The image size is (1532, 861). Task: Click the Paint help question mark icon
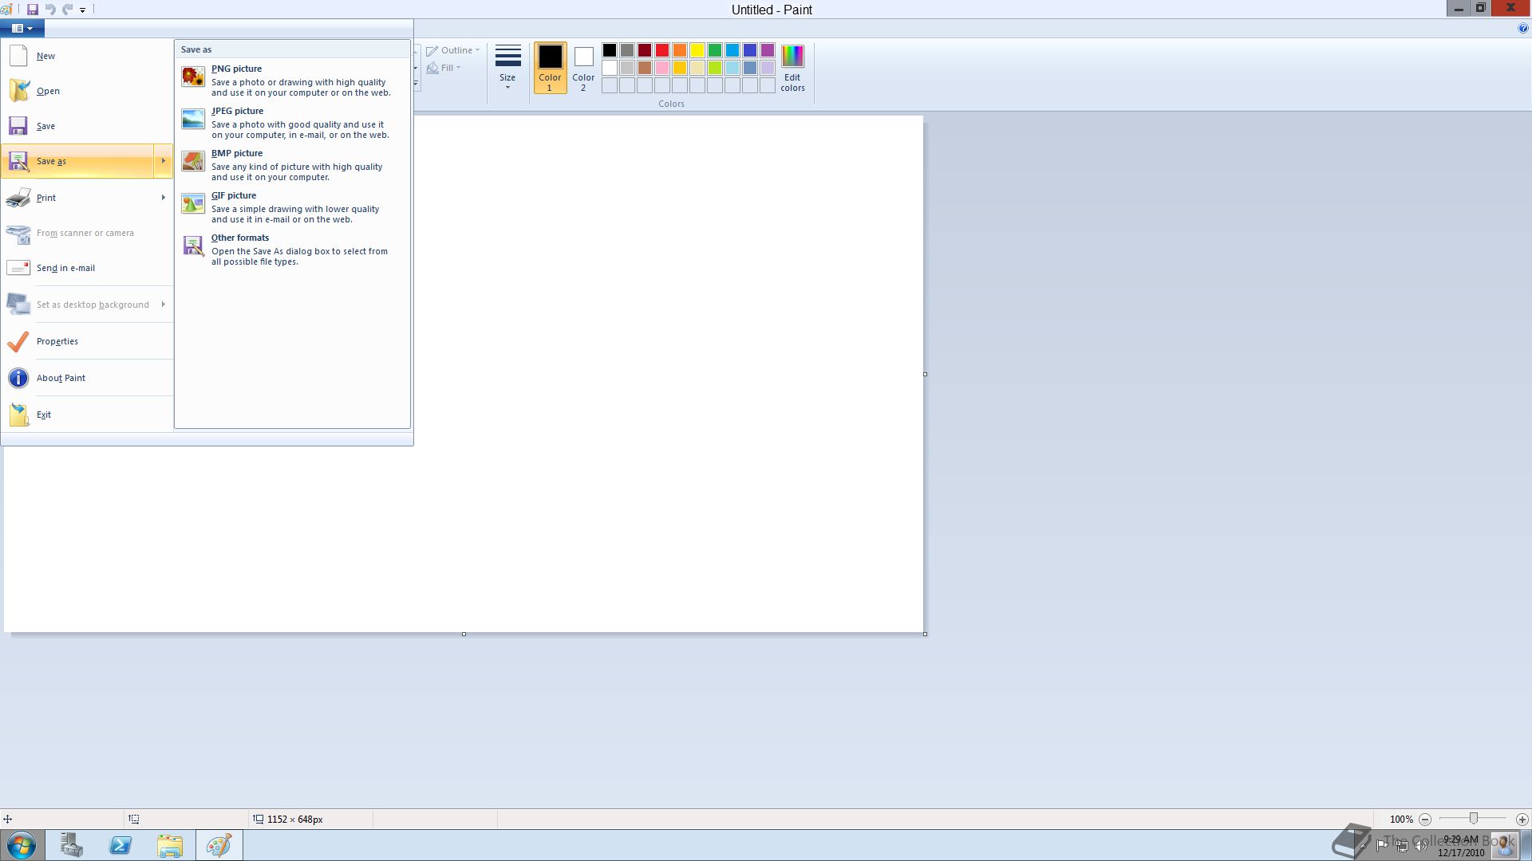(1523, 29)
